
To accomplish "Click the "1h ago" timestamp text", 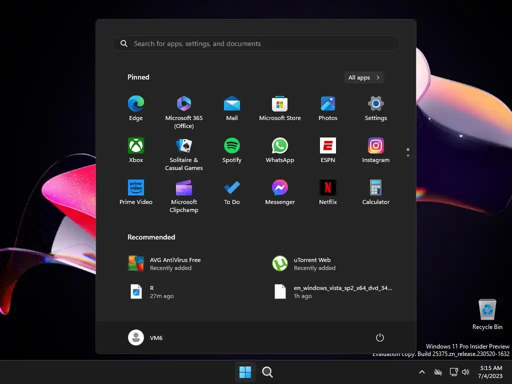I will (x=302, y=296).
